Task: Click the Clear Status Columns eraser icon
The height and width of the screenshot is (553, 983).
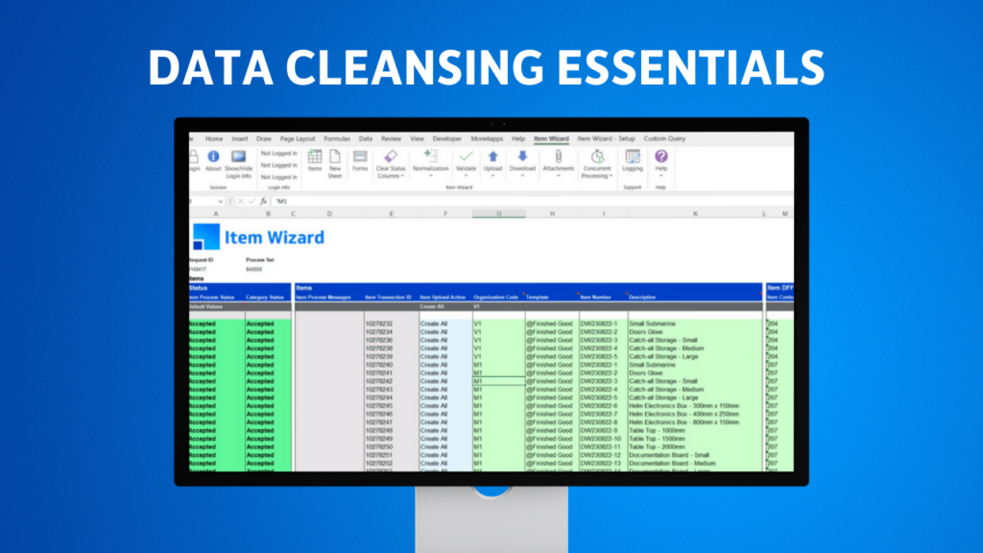Action: point(391,156)
